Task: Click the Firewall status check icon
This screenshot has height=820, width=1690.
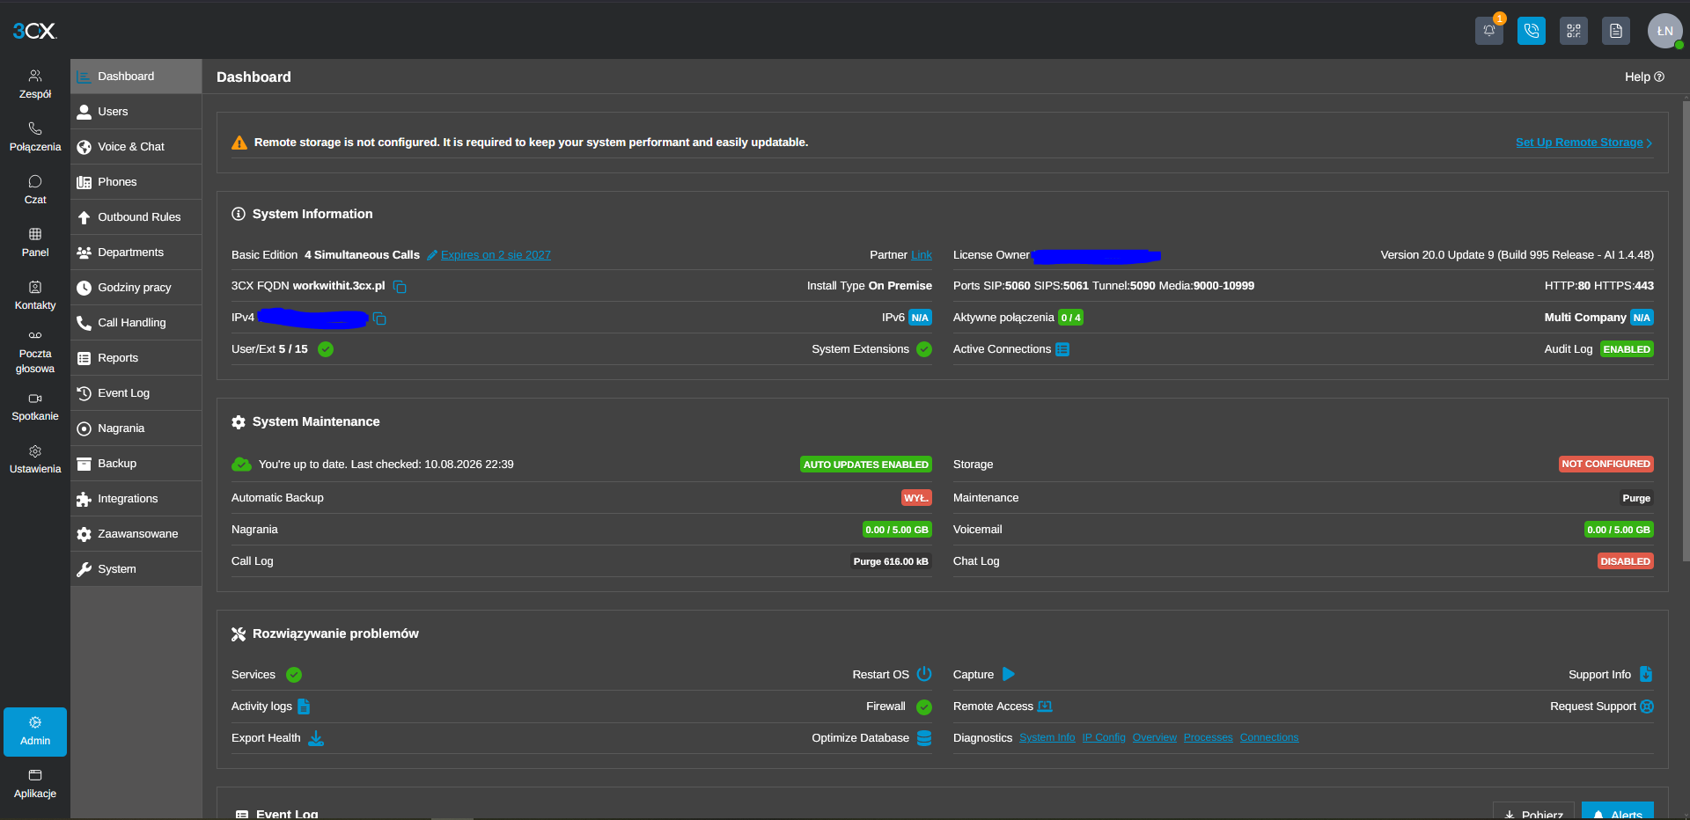Action: point(924,707)
